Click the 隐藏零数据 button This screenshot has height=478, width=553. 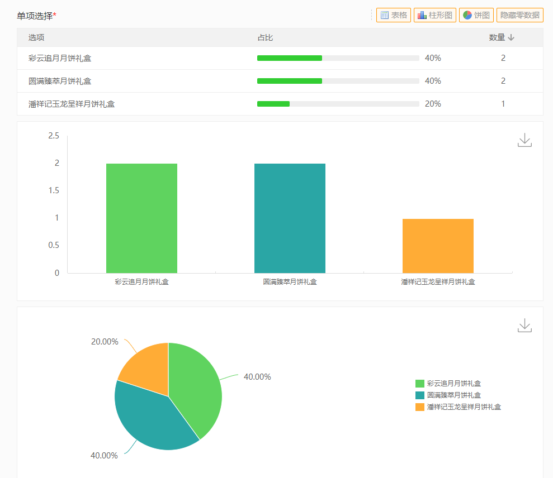coord(520,15)
